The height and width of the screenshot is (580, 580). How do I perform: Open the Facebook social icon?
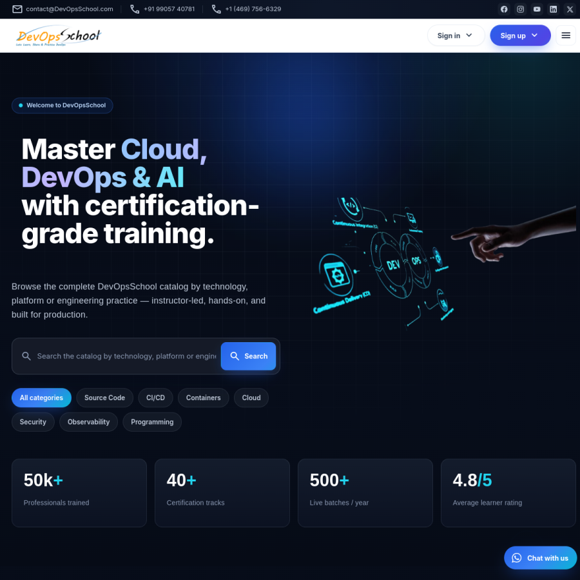(x=504, y=9)
